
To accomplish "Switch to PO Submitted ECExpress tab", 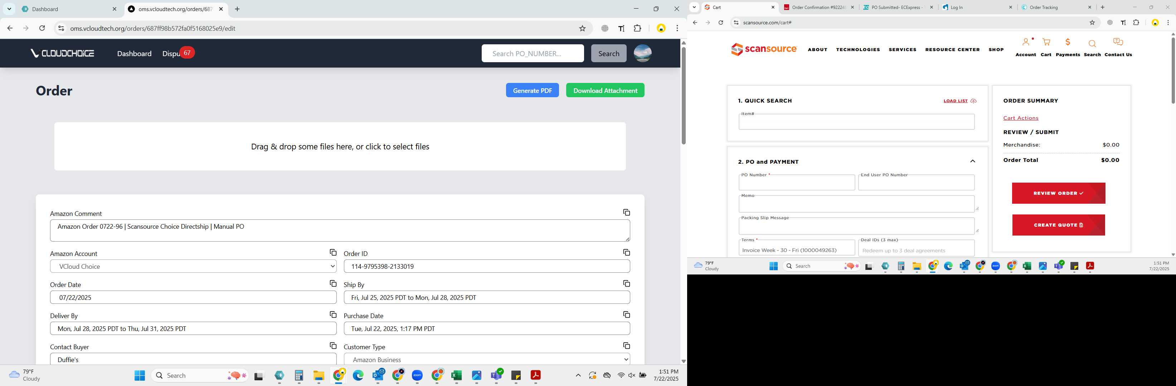I will pyautogui.click(x=898, y=7).
